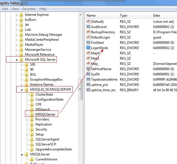Click the CurrentVersion folder icon
The width and height of the screenshot is (177, 164).
coord(32,159)
